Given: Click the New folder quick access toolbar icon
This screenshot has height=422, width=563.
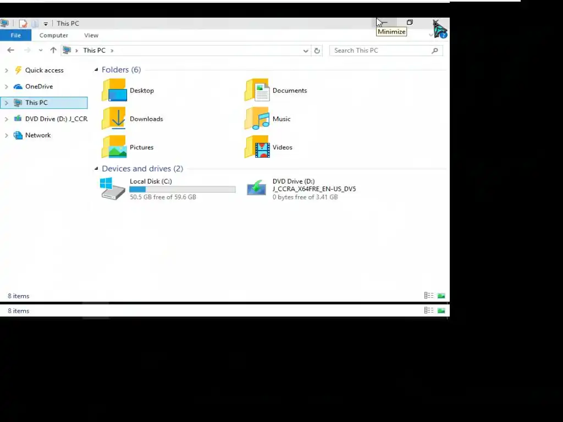Looking at the screenshot, I should (x=35, y=24).
